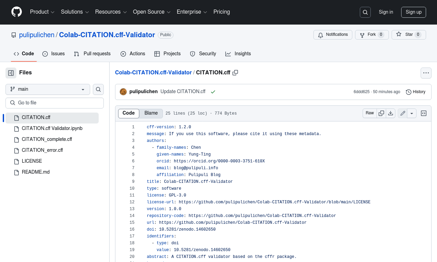The width and height of the screenshot is (437, 262).
Task: Select the Code repository tab
Action: [x=24, y=54]
